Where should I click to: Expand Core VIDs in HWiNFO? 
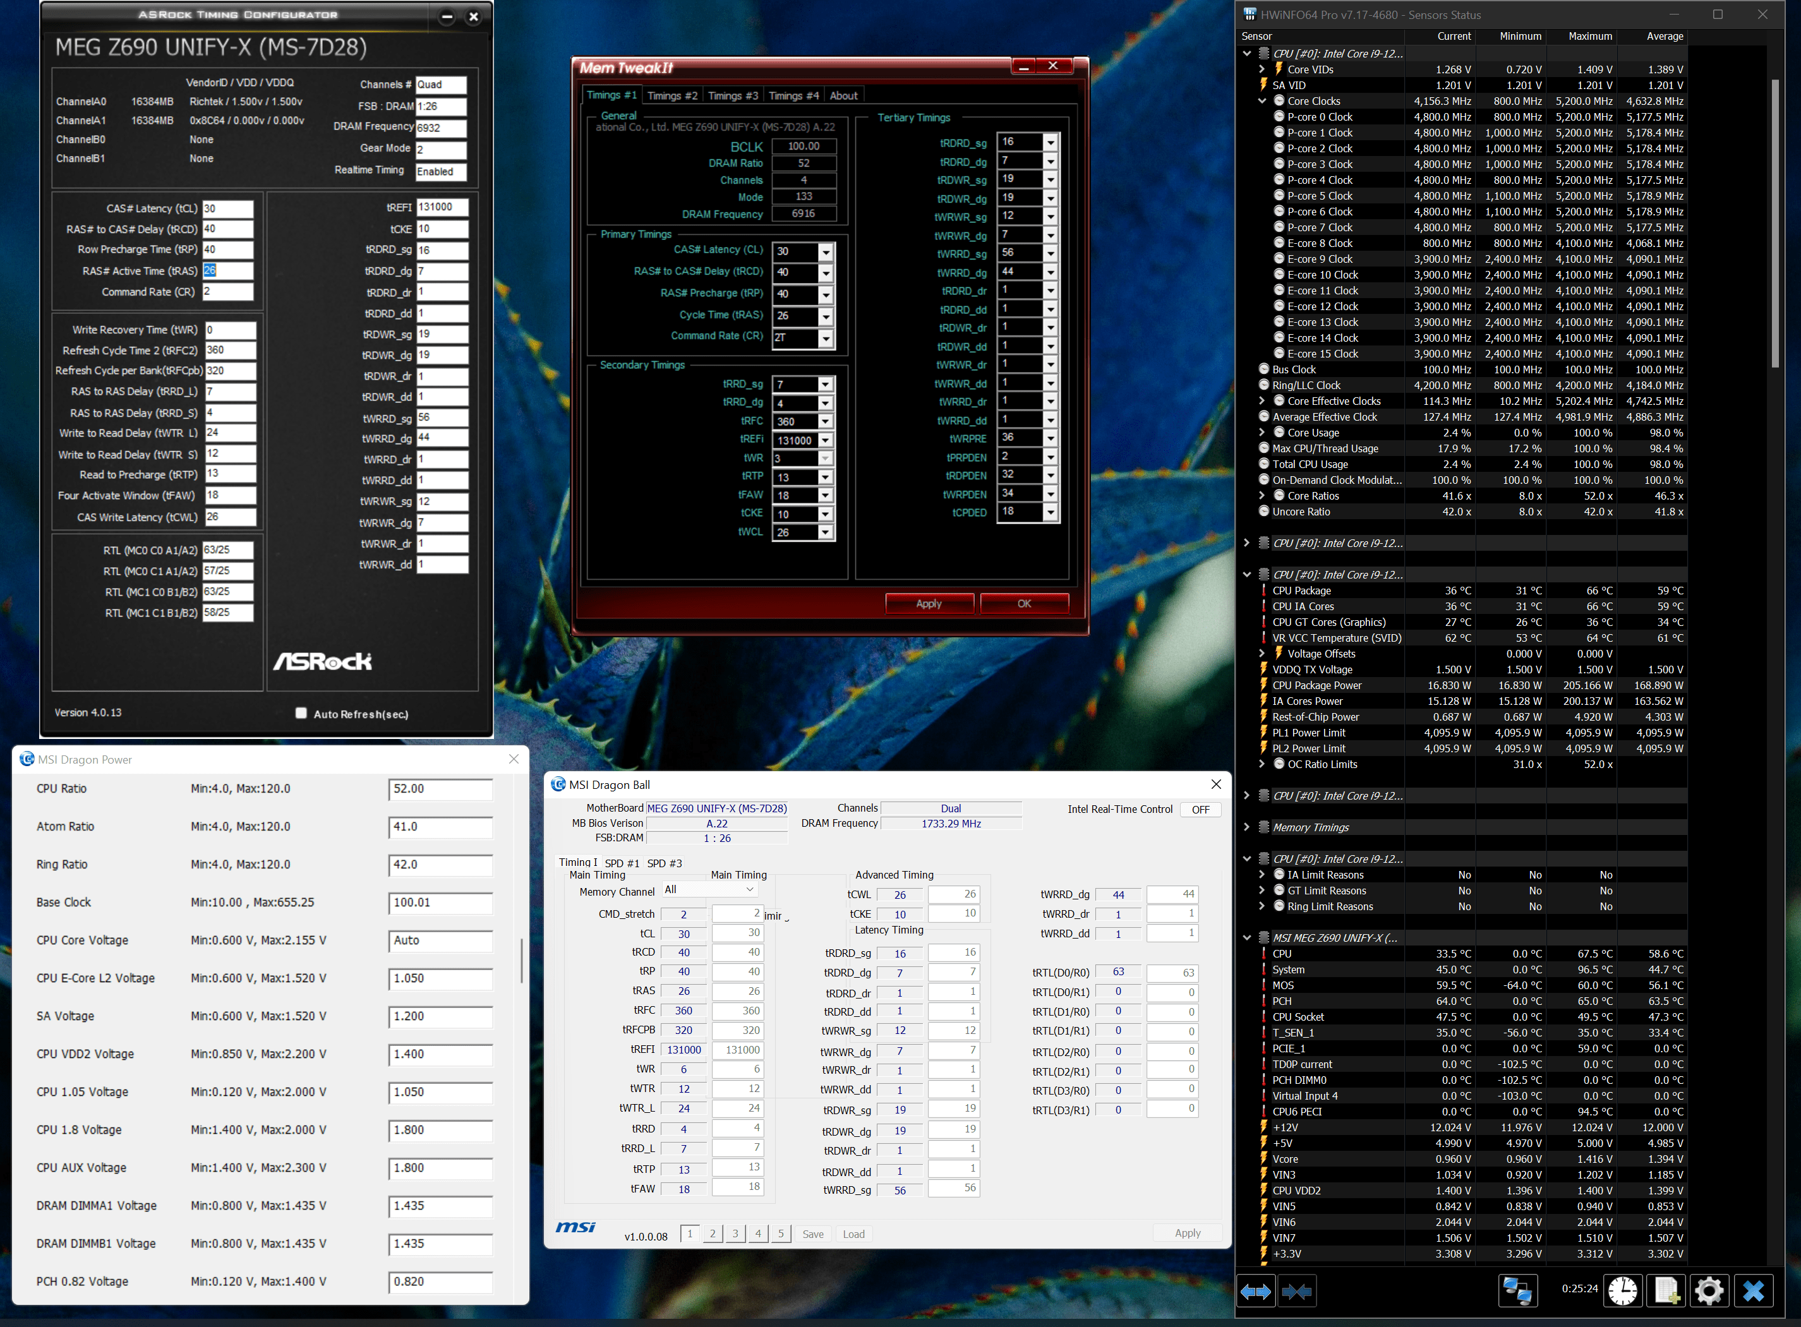pyautogui.click(x=1263, y=69)
